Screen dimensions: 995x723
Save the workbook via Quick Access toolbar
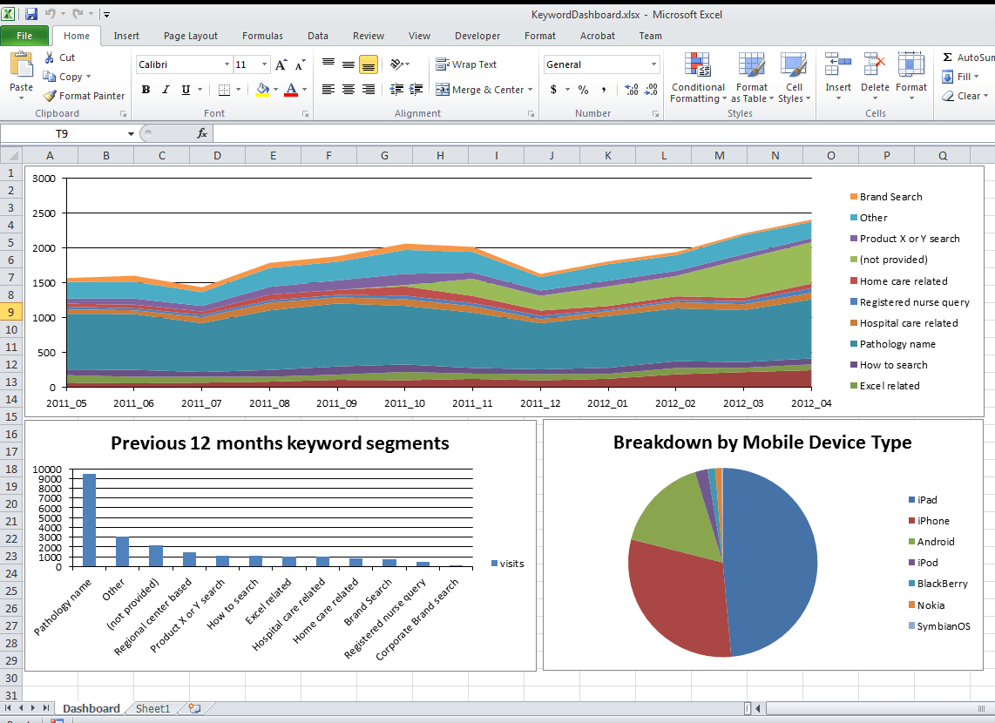31,13
